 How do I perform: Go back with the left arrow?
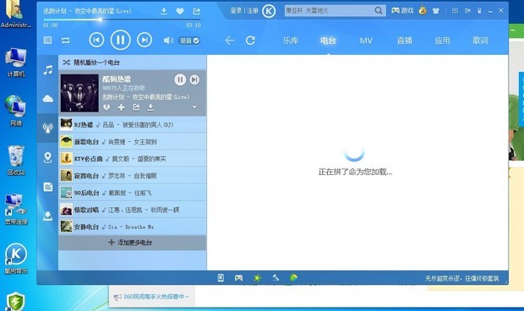pos(230,41)
